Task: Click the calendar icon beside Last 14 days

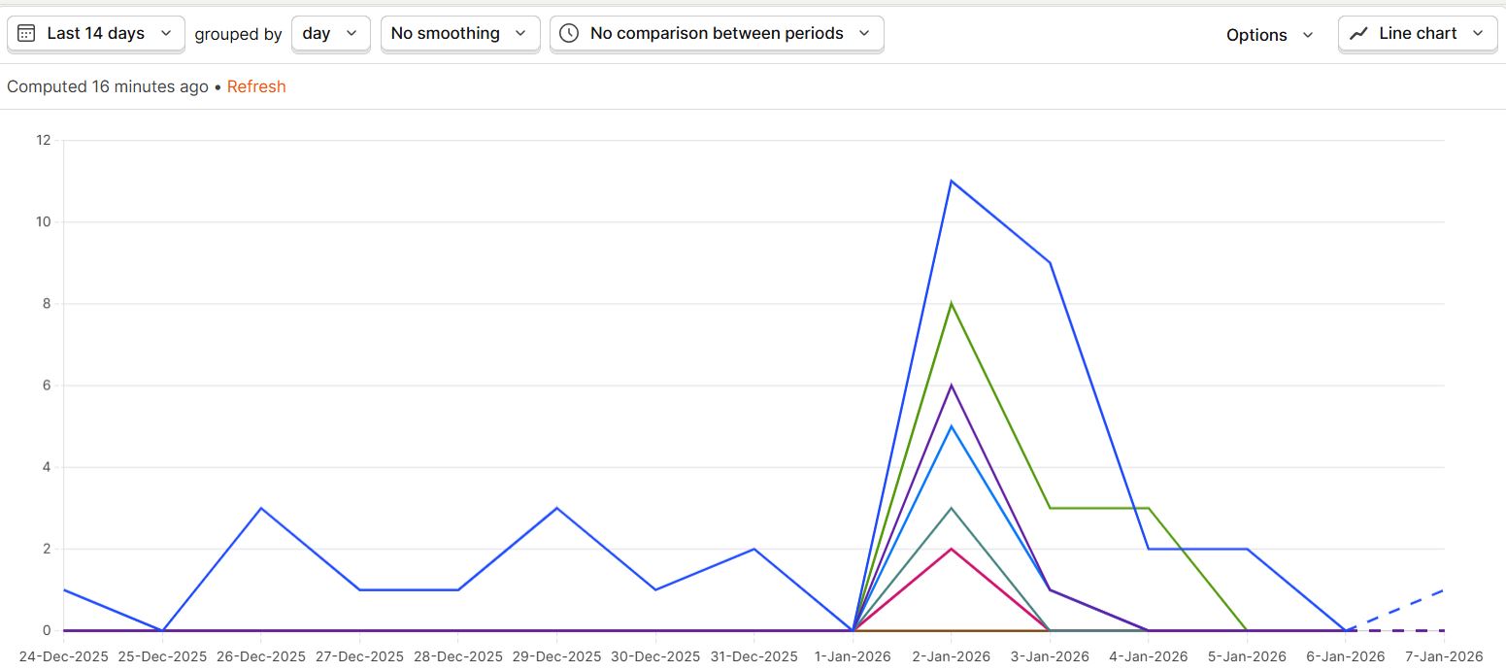Action: pyautogui.click(x=27, y=33)
